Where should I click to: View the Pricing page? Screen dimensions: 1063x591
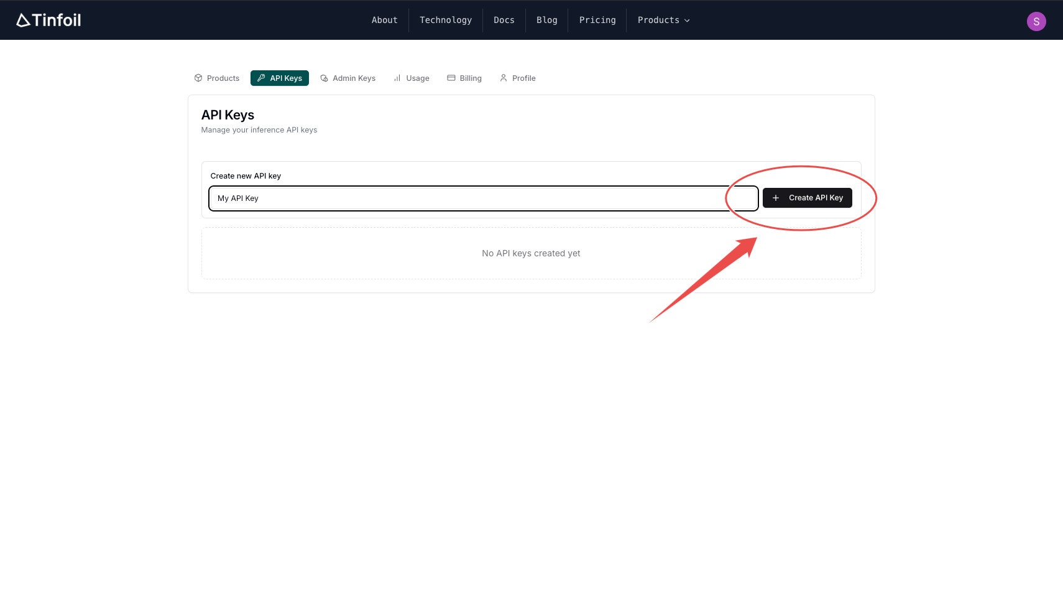click(597, 20)
